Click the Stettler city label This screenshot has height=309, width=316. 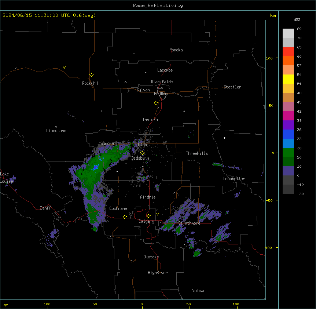(x=232, y=87)
